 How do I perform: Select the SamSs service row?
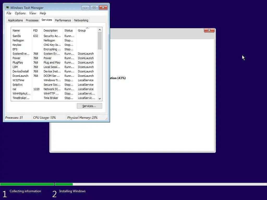coord(54,36)
